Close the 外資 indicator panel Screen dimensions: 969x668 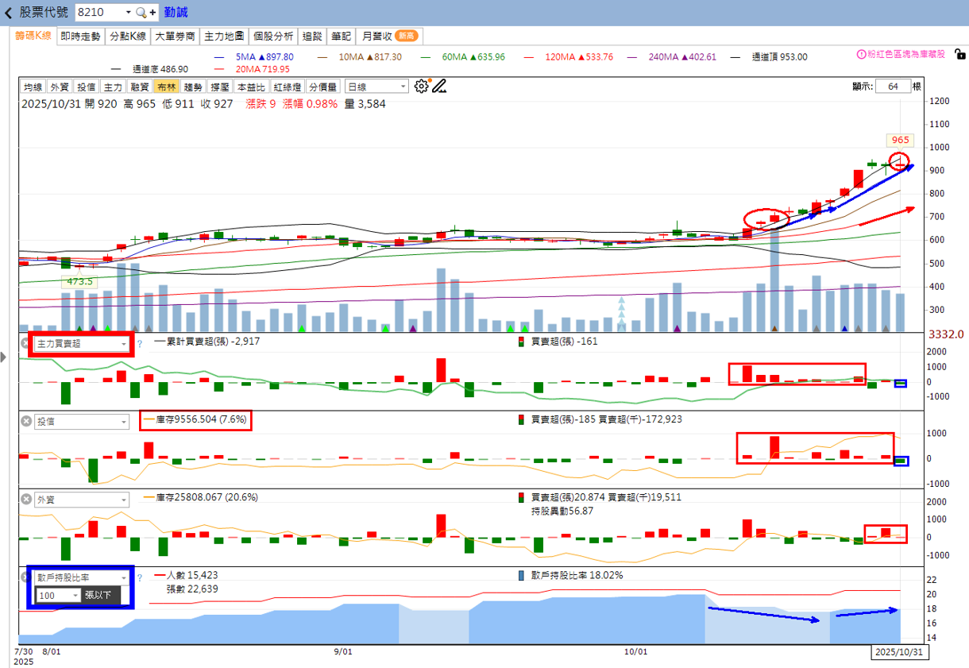point(25,500)
